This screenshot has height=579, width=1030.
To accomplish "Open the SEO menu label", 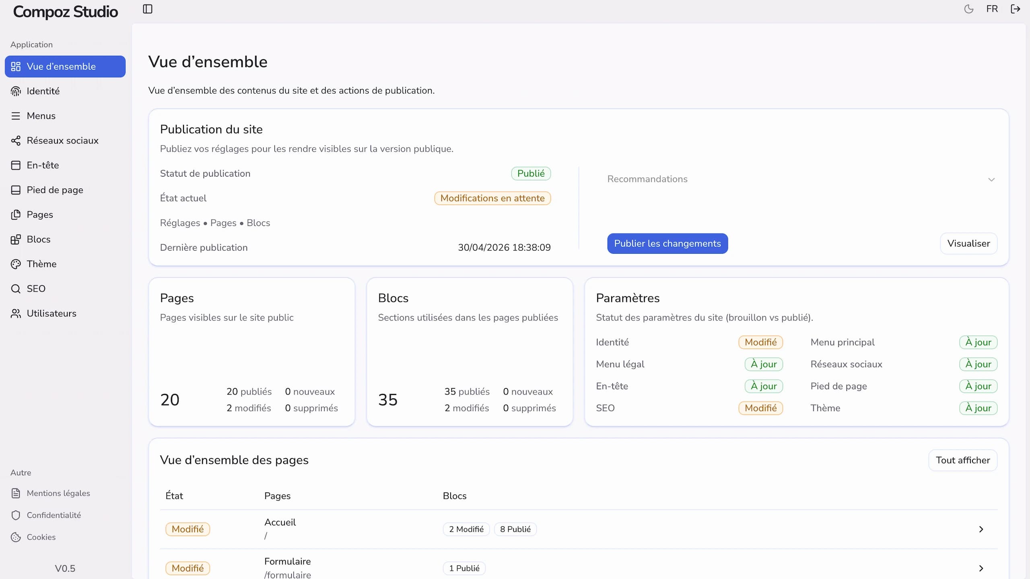I will (x=36, y=289).
